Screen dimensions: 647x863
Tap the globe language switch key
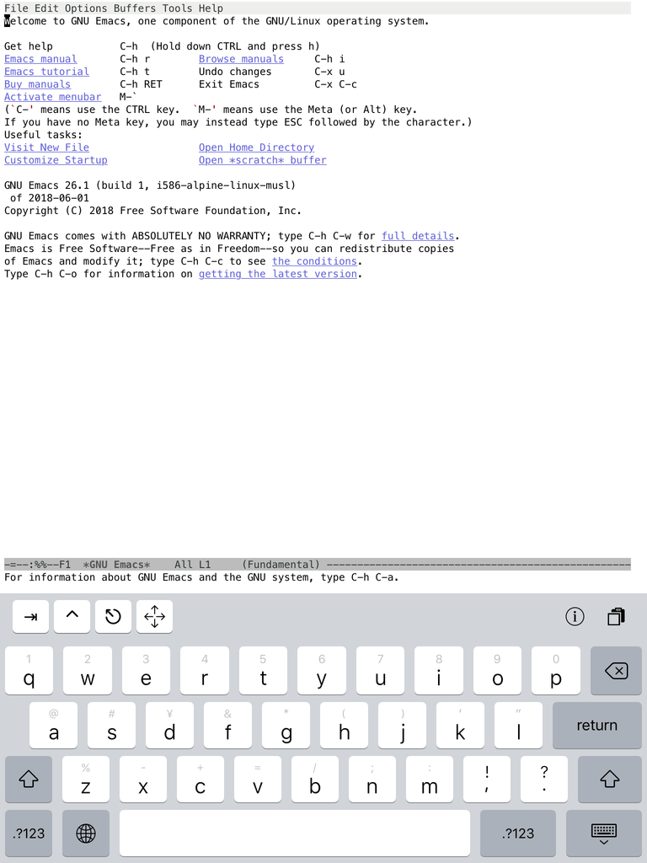86,834
